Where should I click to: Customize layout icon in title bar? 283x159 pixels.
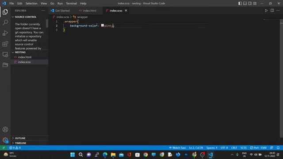(255, 3)
